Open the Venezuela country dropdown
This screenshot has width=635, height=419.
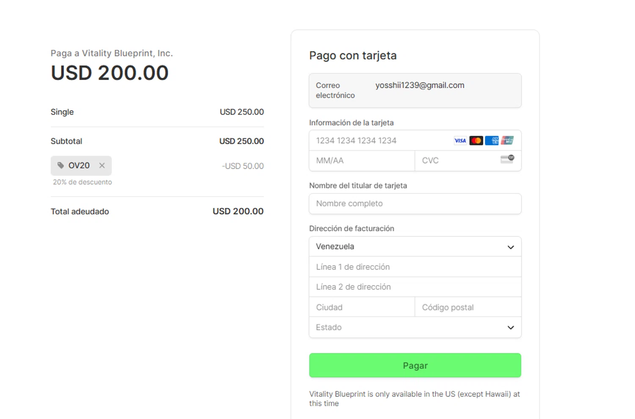click(415, 246)
